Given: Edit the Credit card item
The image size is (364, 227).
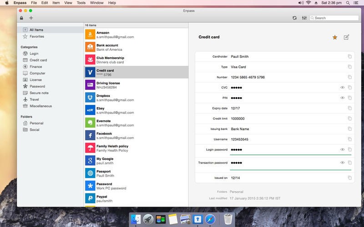Looking at the screenshot, I should 347,37.
